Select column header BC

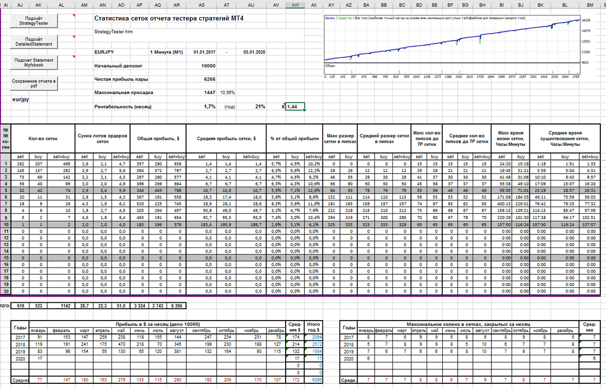pyautogui.click(x=402, y=5)
